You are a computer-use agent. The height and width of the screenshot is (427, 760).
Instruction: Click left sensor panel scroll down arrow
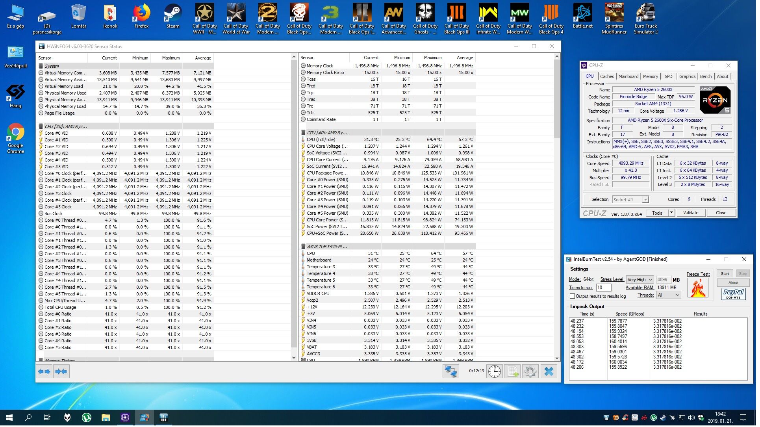[x=295, y=359]
